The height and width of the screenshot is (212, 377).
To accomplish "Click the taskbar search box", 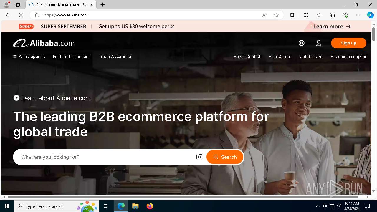I will [57, 206].
